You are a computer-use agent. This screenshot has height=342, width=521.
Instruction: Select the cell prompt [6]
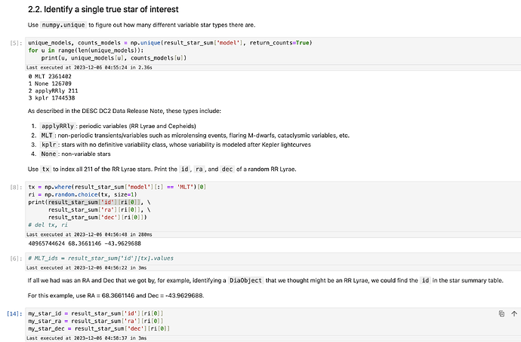pos(16,258)
